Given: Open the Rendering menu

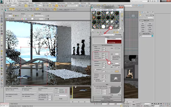Looking at the screenshot, I should pyautogui.click(x=53, y=3).
